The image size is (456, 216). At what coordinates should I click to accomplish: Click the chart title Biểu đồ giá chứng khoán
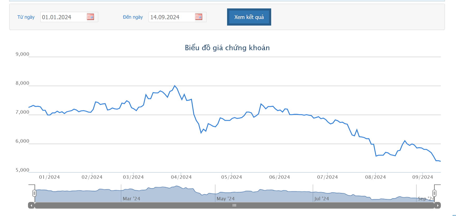pos(227,48)
